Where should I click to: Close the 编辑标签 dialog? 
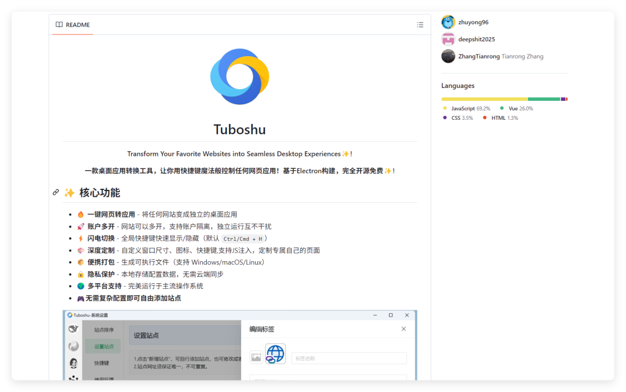tap(403, 329)
